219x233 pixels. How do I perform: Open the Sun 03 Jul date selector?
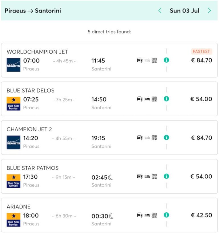(x=185, y=10)
